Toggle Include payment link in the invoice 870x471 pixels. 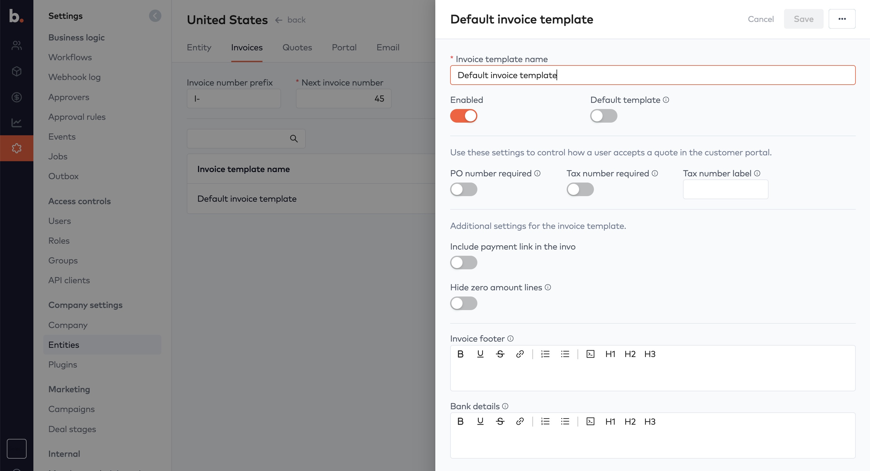point(463,263)
